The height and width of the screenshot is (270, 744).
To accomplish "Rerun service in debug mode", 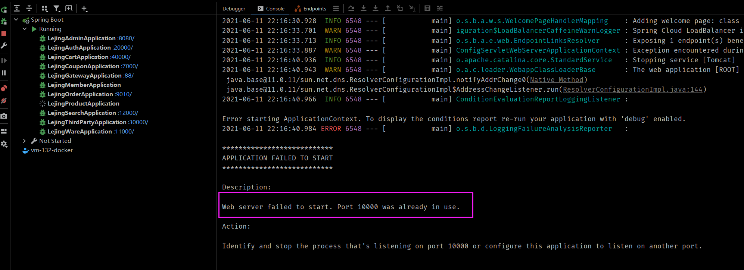I will 4,22.
